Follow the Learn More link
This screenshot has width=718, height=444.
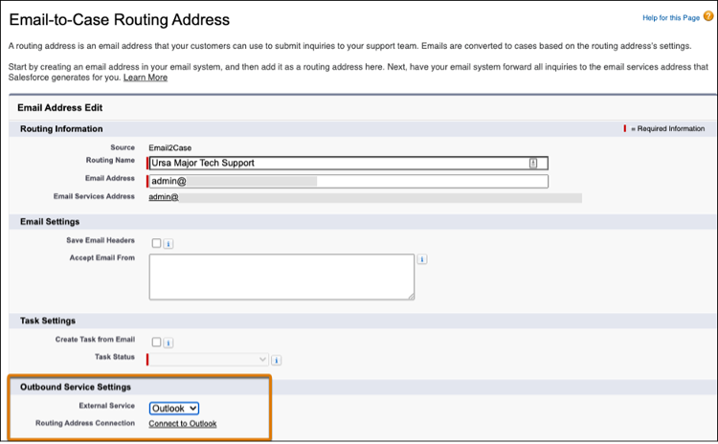(146, 78)
